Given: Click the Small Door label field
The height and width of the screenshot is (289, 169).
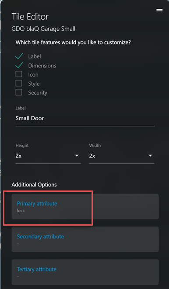Looking at the screenshot, I should (85, 118).
